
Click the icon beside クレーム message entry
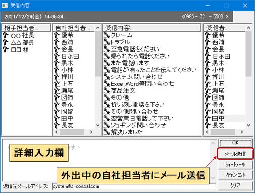pyautogui.click(x=107, y=35)
